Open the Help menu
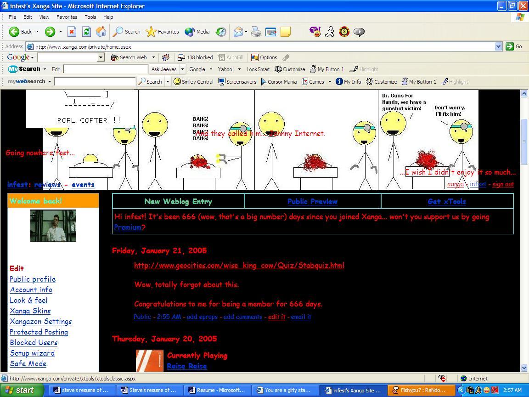529x397 pixels. 108,17
